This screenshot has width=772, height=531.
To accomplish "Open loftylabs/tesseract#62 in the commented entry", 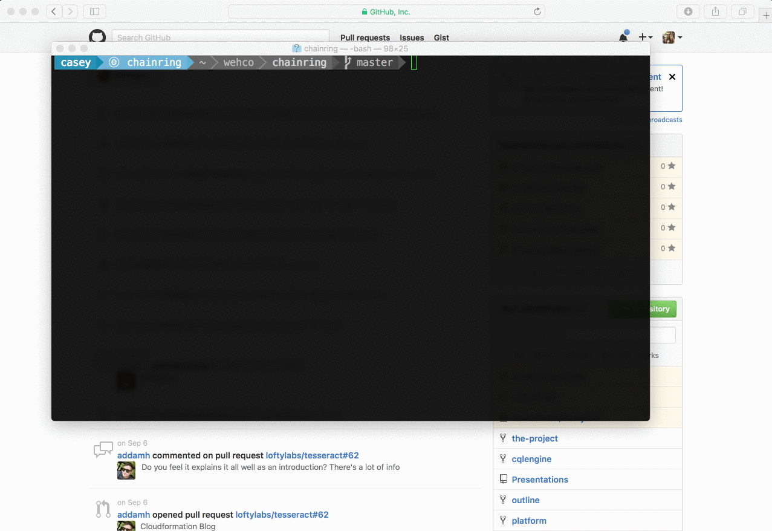I will (312, 455).
